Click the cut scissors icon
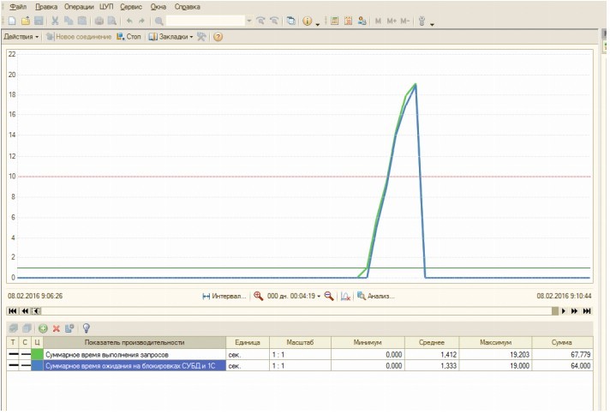 tap(55, 21)
